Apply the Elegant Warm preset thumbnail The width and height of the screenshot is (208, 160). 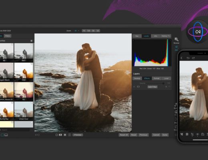[7, 72]
